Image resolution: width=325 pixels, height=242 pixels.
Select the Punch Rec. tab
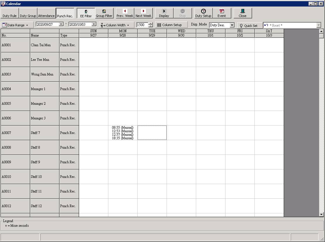click(65, 13)
